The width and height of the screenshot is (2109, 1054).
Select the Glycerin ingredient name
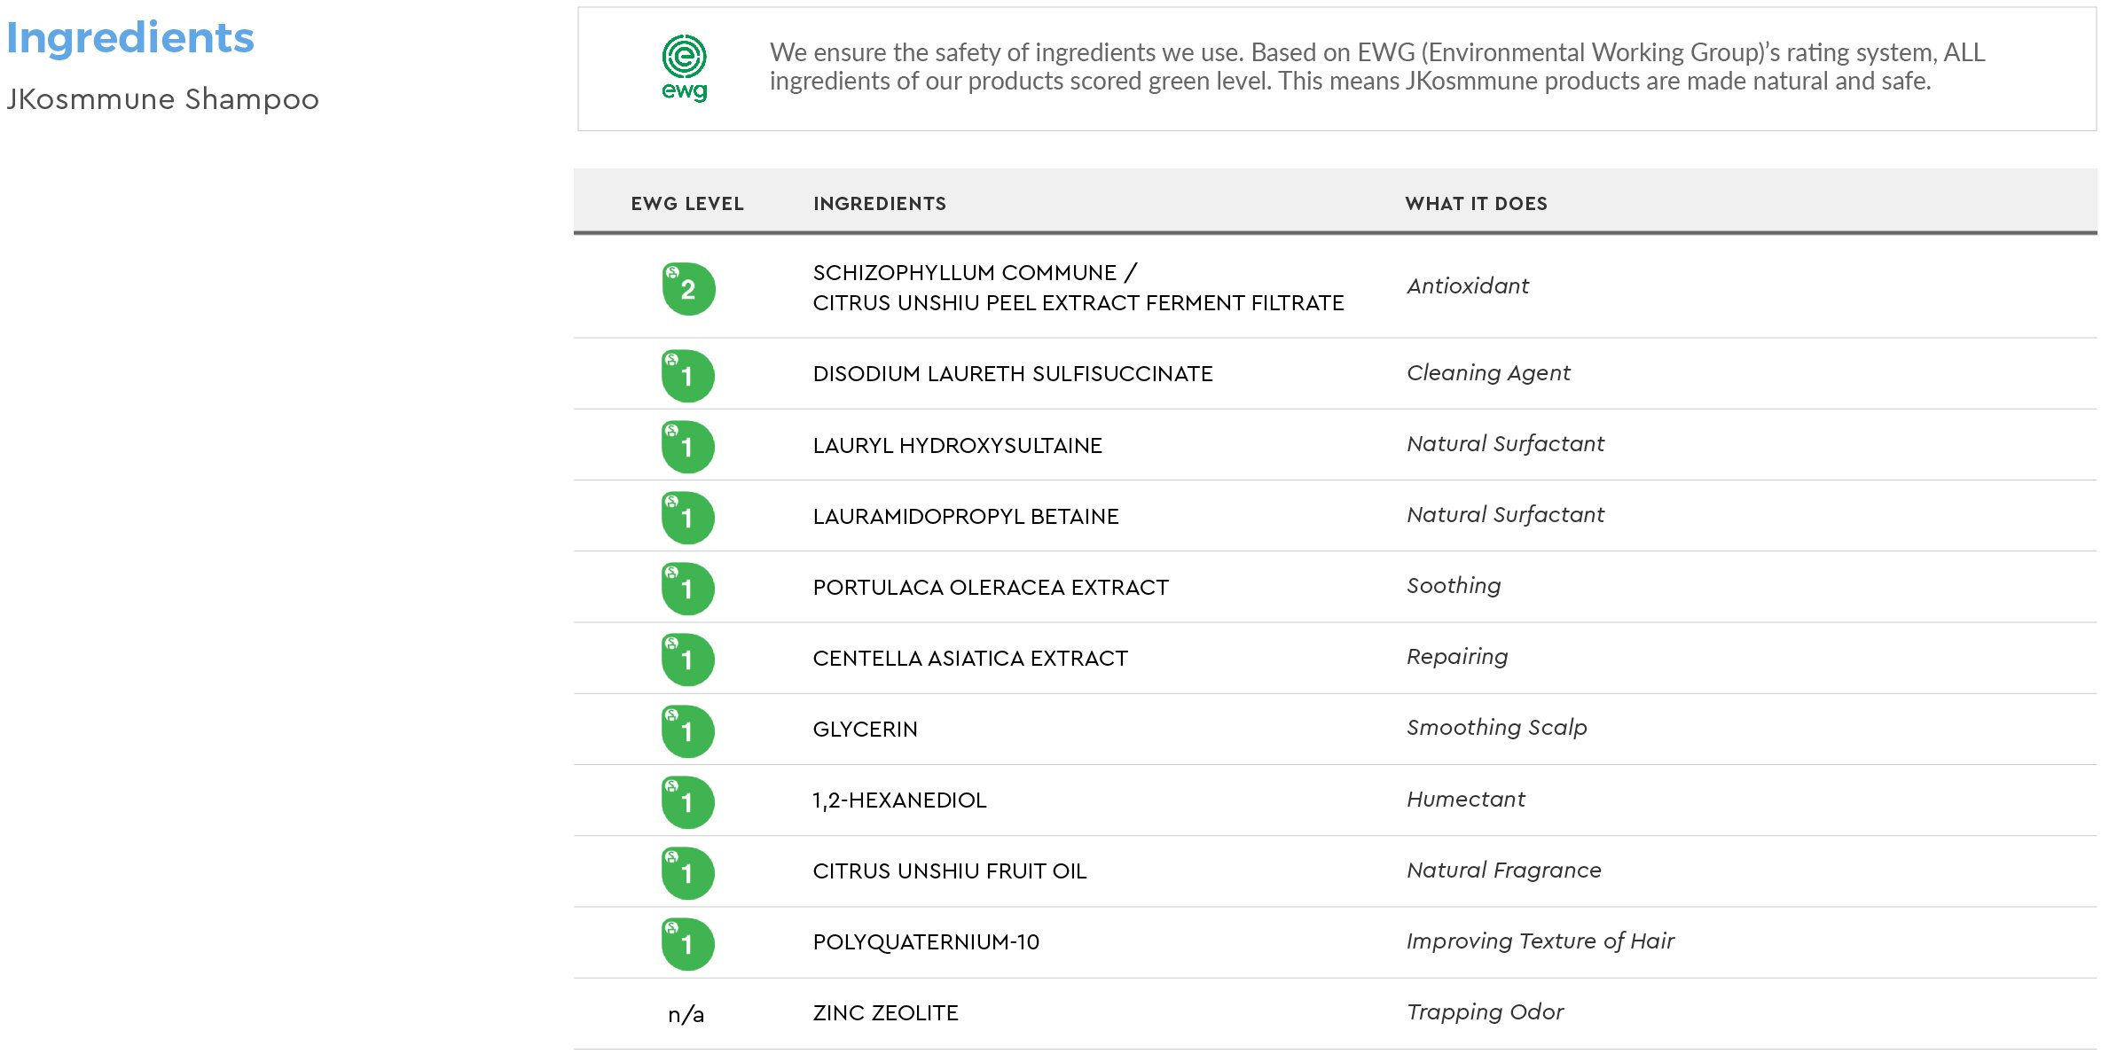866,730
